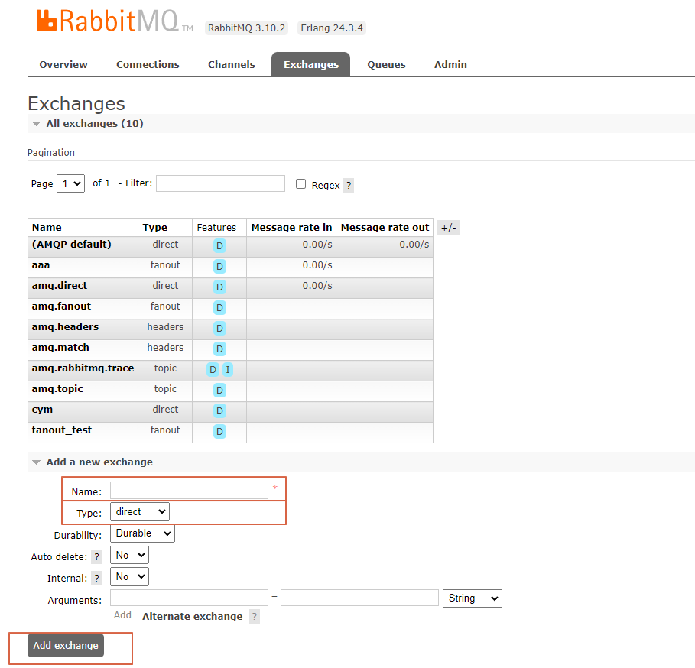Switch to the Queues tab
Viewport: 695px width, 668px height.
coord(386,65)
